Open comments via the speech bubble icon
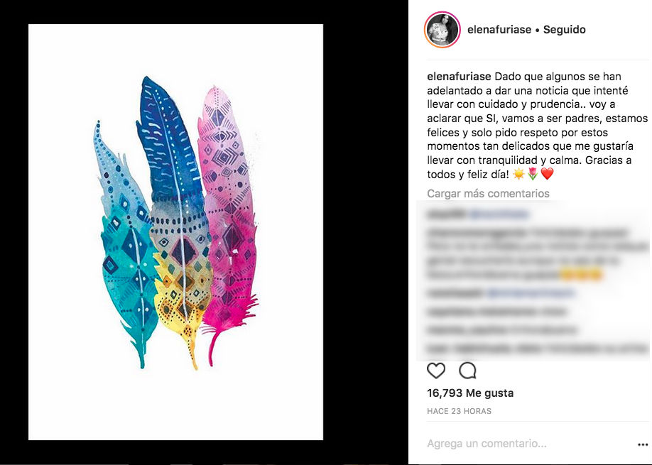The image size is (652, 465). [467, 371]
